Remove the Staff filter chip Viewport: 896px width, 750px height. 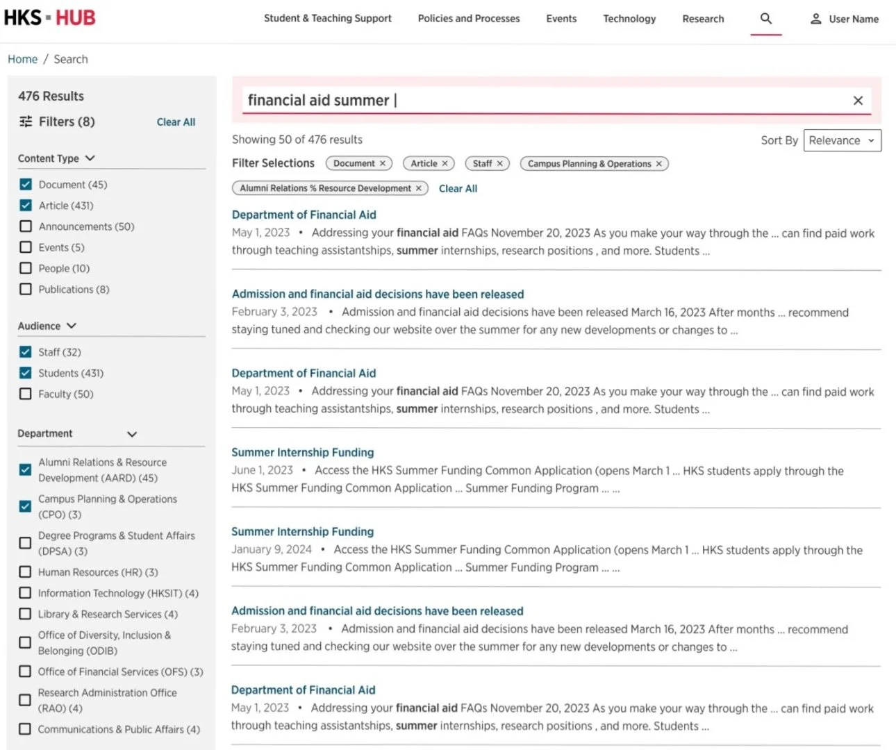pyautogui.click(x=499, y=164)
